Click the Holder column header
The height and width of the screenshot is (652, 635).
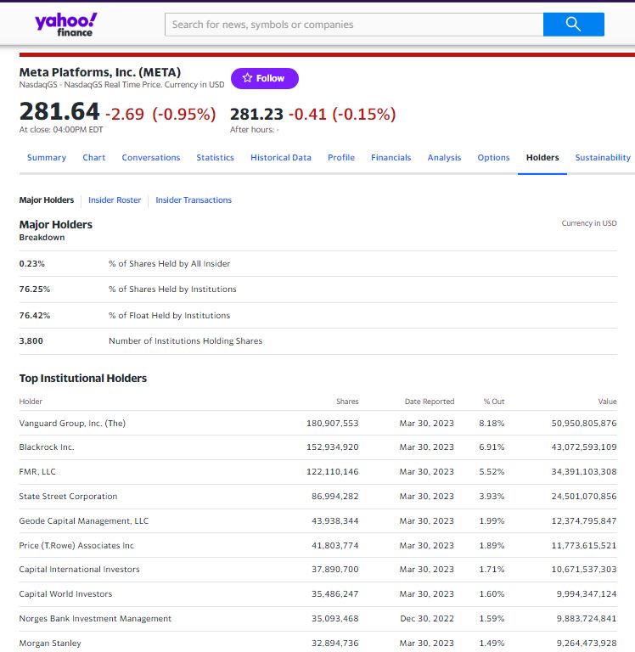pyautogui.click(x=31, y=402)
